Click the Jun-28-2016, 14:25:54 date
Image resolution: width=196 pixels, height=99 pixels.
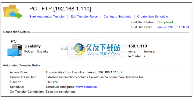[x=173, y=27]
